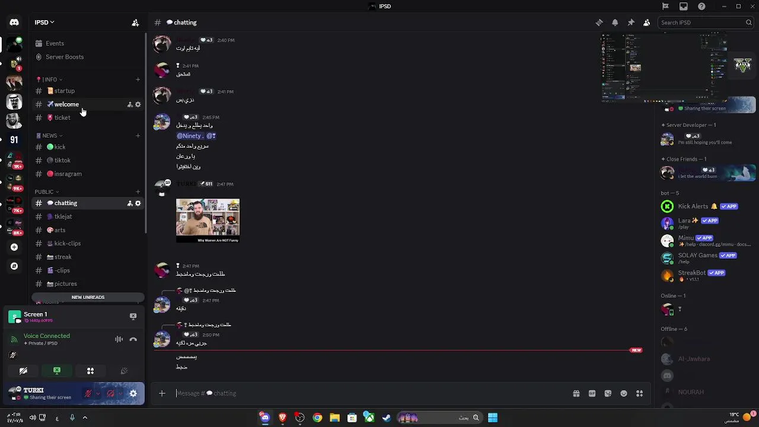Open the Inbox icon in title bar
This screenshot has width=759, height=427.
click(684, 7)
